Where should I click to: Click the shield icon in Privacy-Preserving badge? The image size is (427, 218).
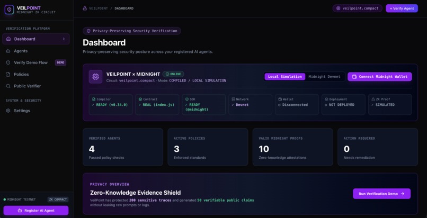(88, 31)
